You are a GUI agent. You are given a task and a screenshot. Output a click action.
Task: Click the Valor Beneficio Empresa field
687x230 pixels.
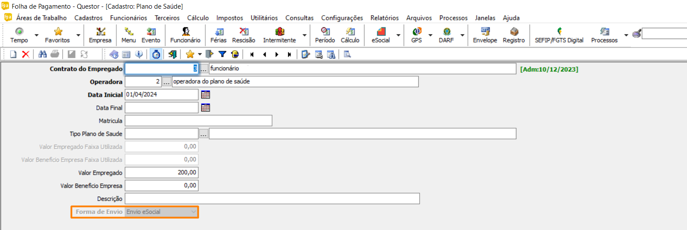(161, 186)
